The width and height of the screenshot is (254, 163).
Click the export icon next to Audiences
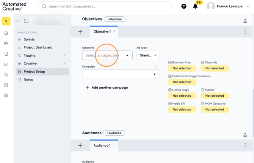click(245, 135)
